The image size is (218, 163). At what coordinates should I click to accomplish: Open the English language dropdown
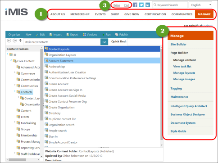[200, 5]
